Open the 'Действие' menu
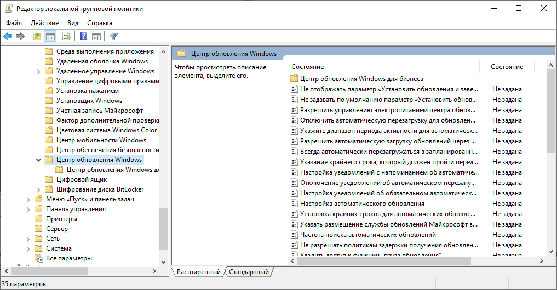 (x=44, y=23)
